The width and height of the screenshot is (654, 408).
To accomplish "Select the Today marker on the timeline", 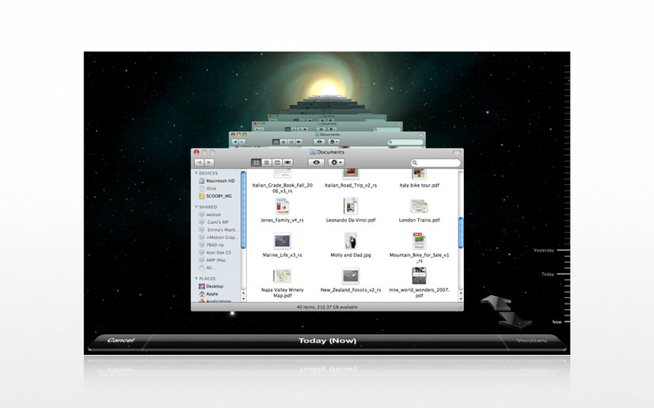I will (x=547, y=274).
